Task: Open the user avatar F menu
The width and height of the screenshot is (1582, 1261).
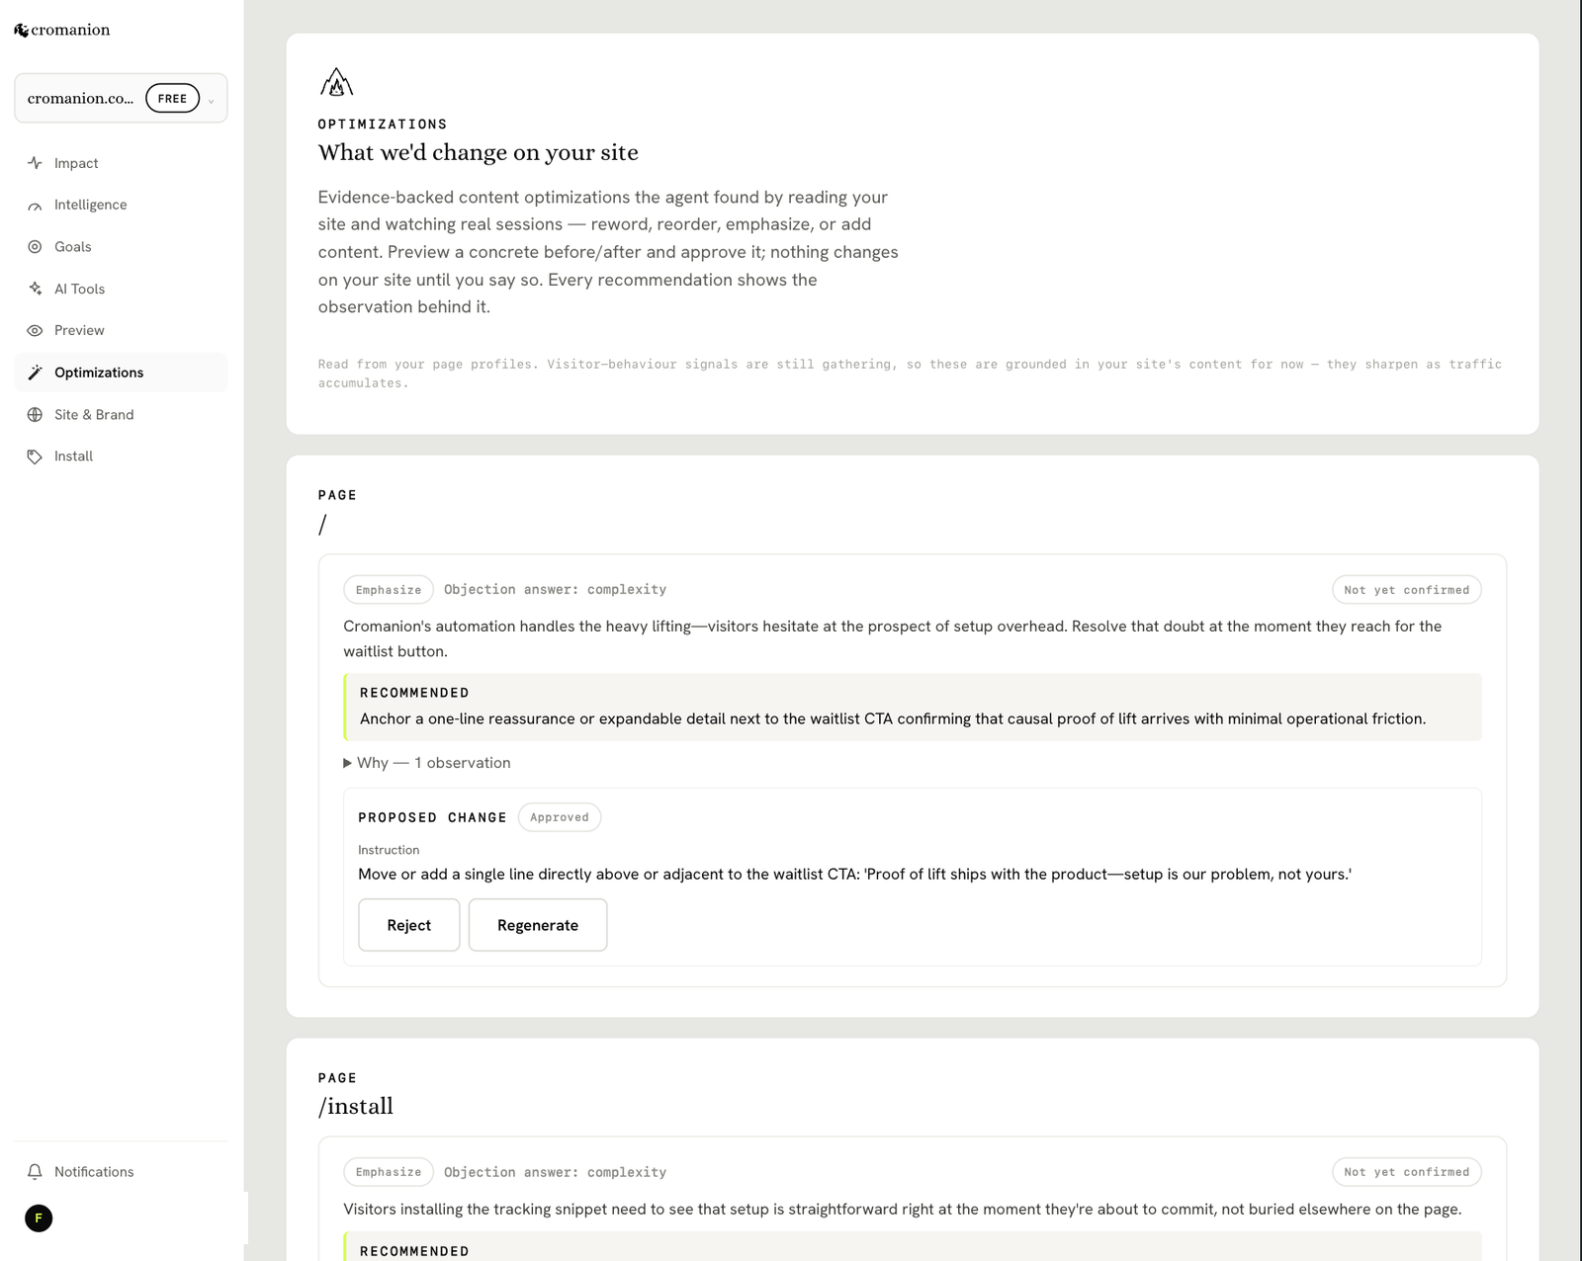Action: [39, 1219]
